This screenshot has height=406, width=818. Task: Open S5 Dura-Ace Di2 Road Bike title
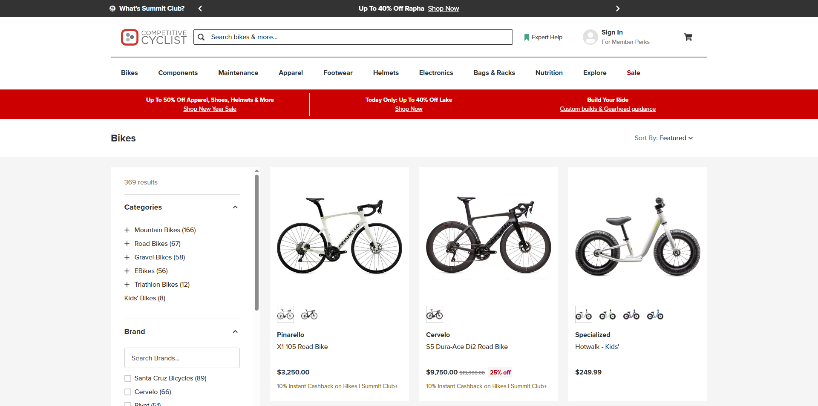pos(467,347)
